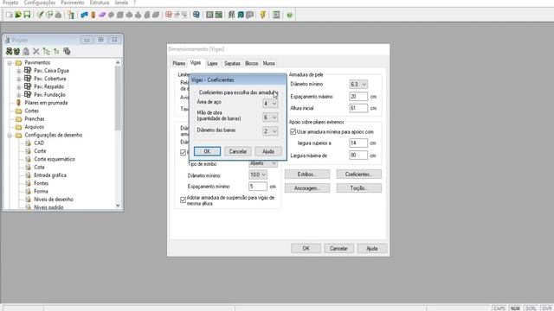554x311 pixels.
Task: Click Ajuda in Vigas - Coeficientes dialog
Action: (268, 151)
